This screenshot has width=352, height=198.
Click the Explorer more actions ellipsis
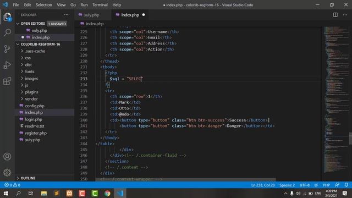(x=66, y=15)
